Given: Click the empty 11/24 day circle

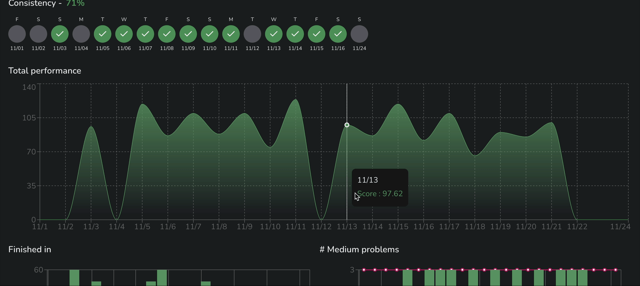Looking at the screenshot, I should tap(359, 34).
